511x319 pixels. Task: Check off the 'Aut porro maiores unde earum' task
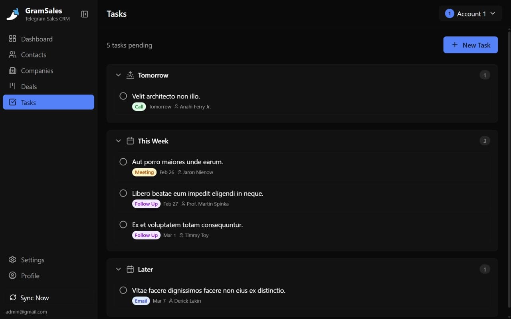click(x=123, y=161)
